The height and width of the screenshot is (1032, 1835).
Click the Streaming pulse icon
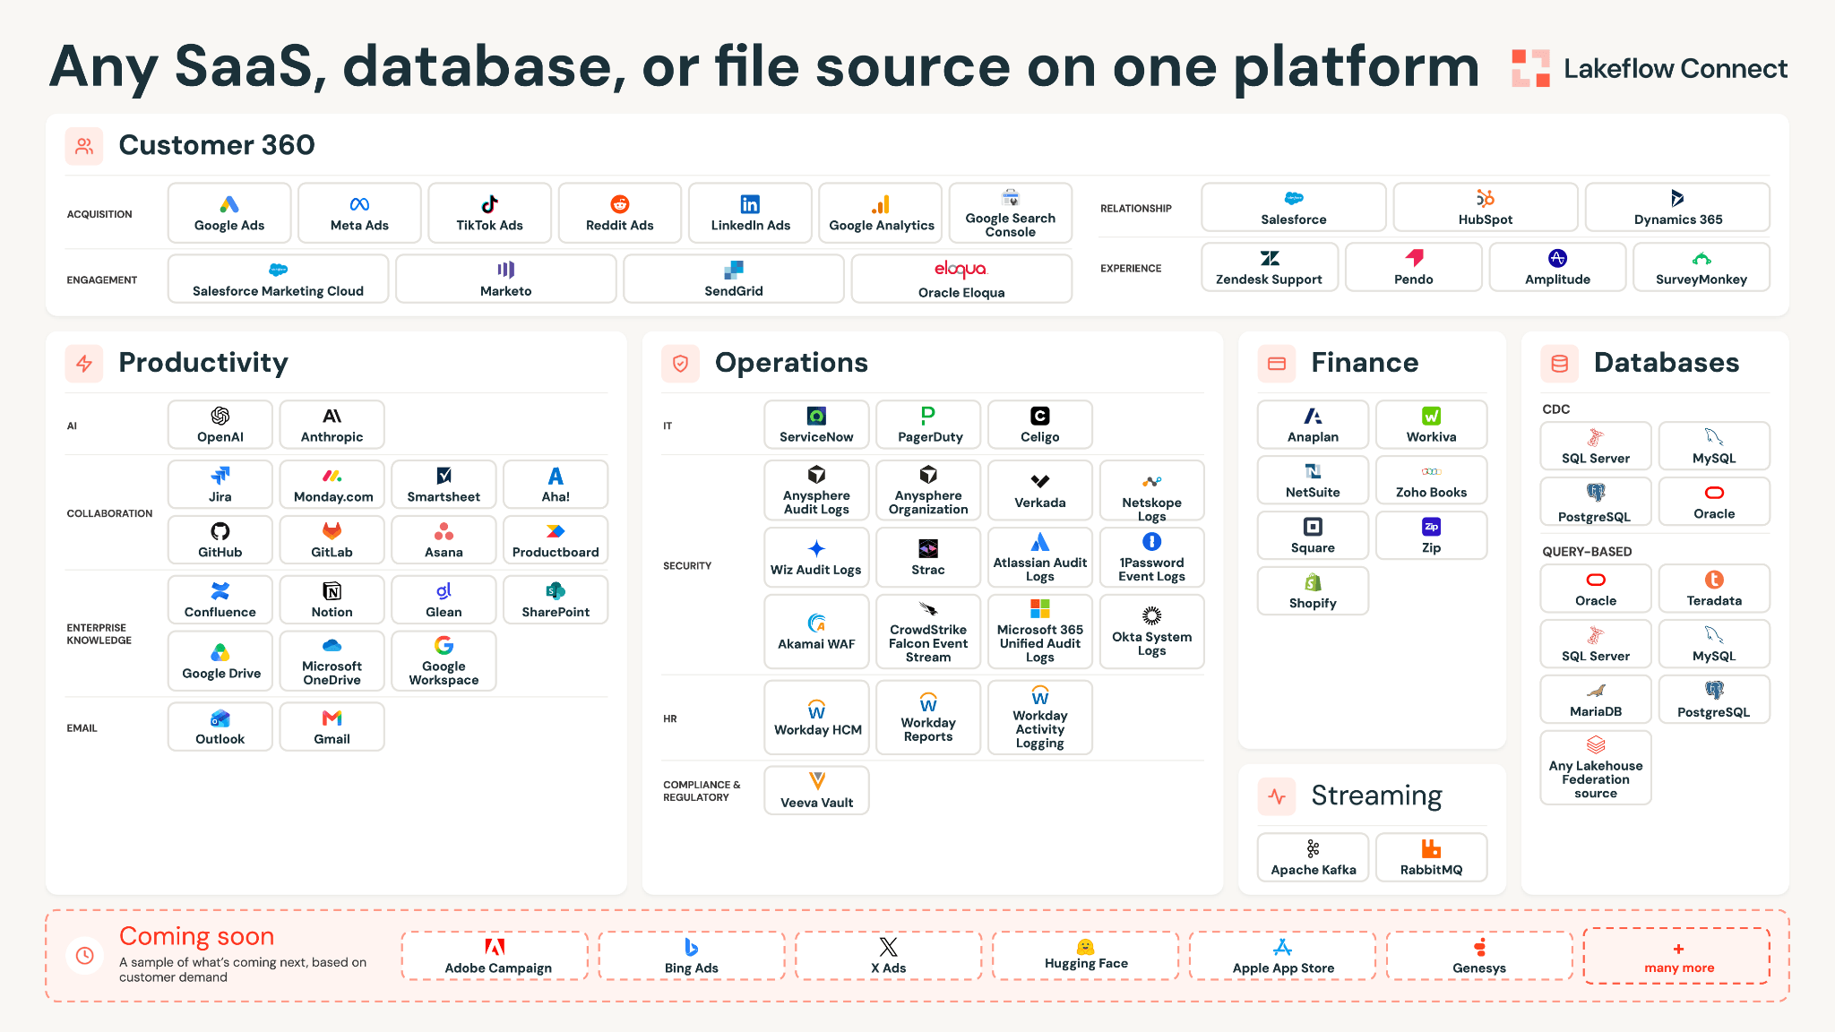point(1277,796)
